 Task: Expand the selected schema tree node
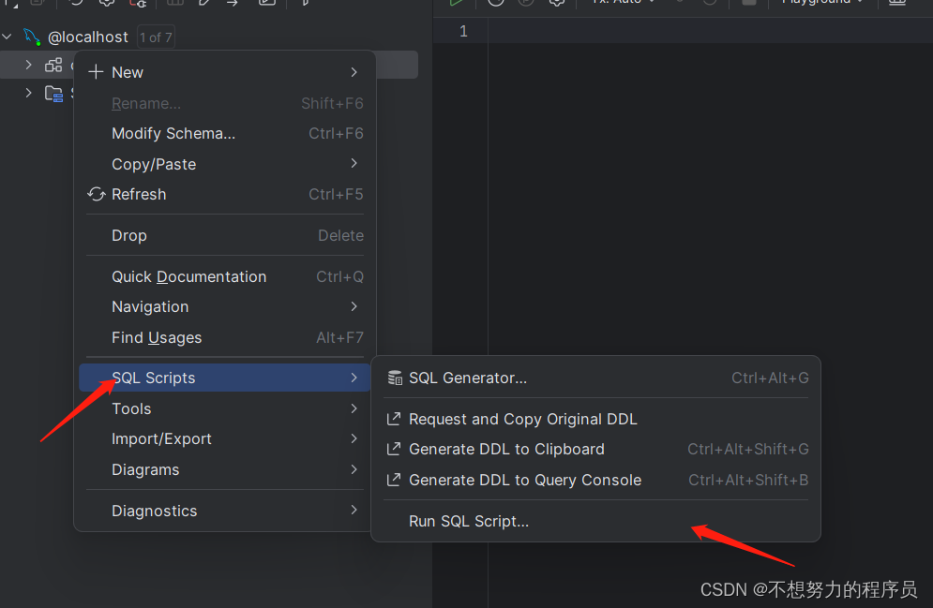point(28,65)
